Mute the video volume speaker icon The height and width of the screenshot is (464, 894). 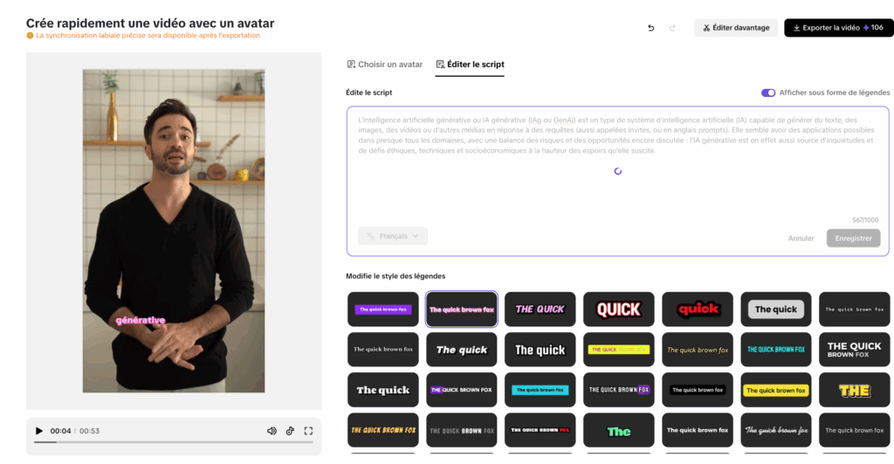272,431
